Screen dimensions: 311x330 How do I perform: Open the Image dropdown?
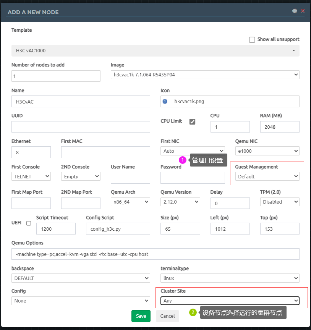[x=205, y=75]
